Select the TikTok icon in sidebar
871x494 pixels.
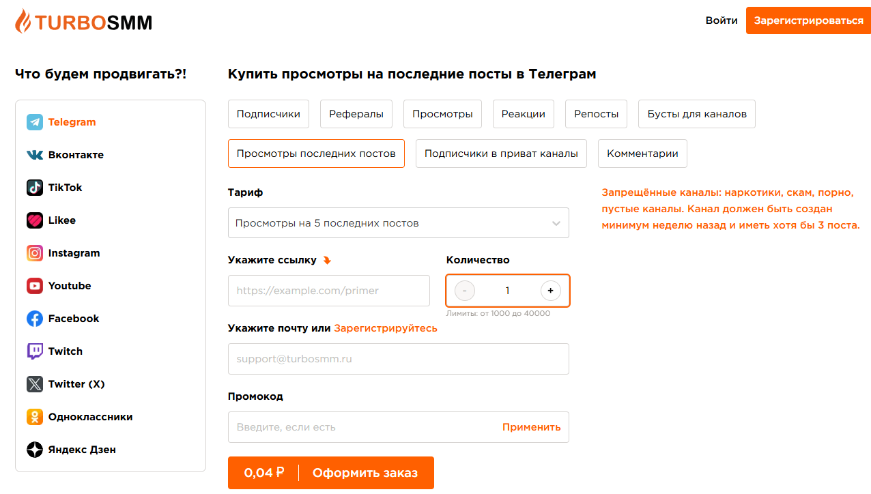[35, 188]
